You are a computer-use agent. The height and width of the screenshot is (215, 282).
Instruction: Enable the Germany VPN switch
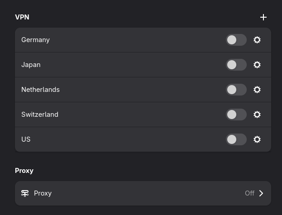tap(236, 40)
